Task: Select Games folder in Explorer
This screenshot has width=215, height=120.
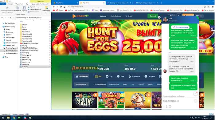Action: [24, 27]
